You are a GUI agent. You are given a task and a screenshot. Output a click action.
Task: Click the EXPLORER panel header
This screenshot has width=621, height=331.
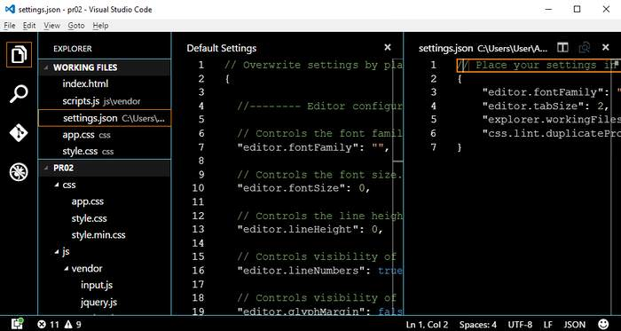tap(73, 49)
